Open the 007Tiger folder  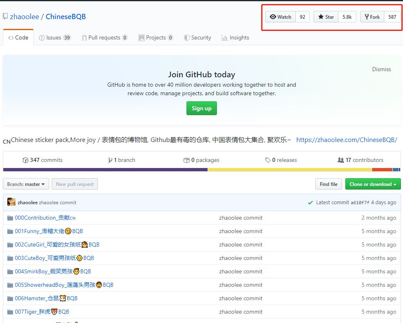(x=42, y=312)
